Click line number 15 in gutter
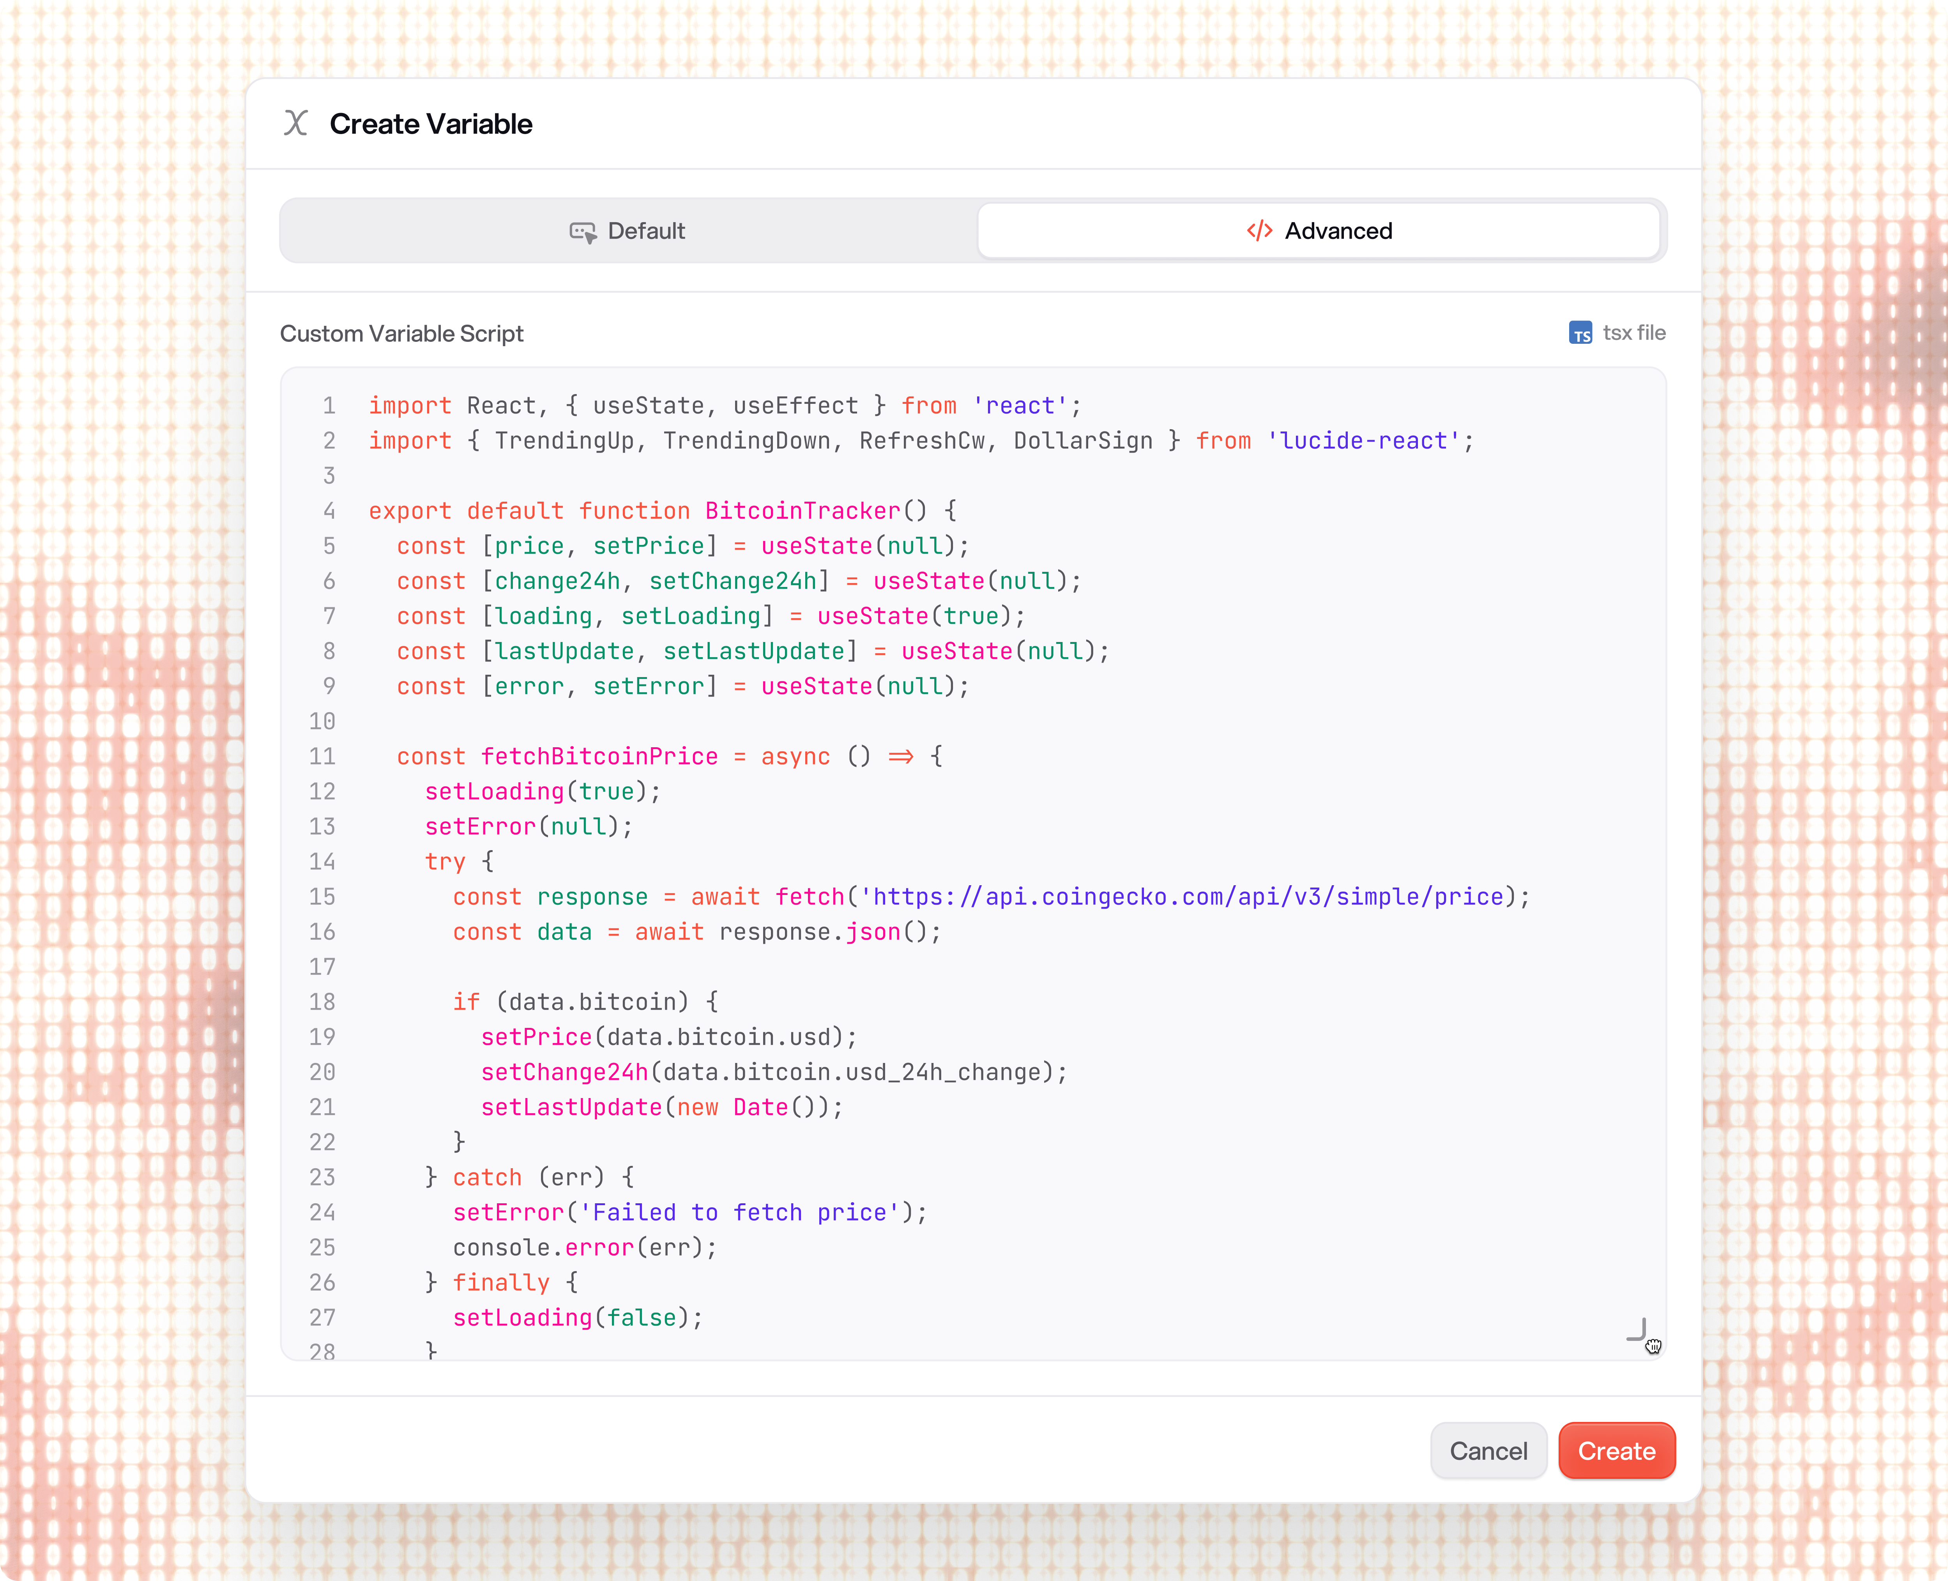This screenshot has width=1948, height=1581. [x=322, y=897]
